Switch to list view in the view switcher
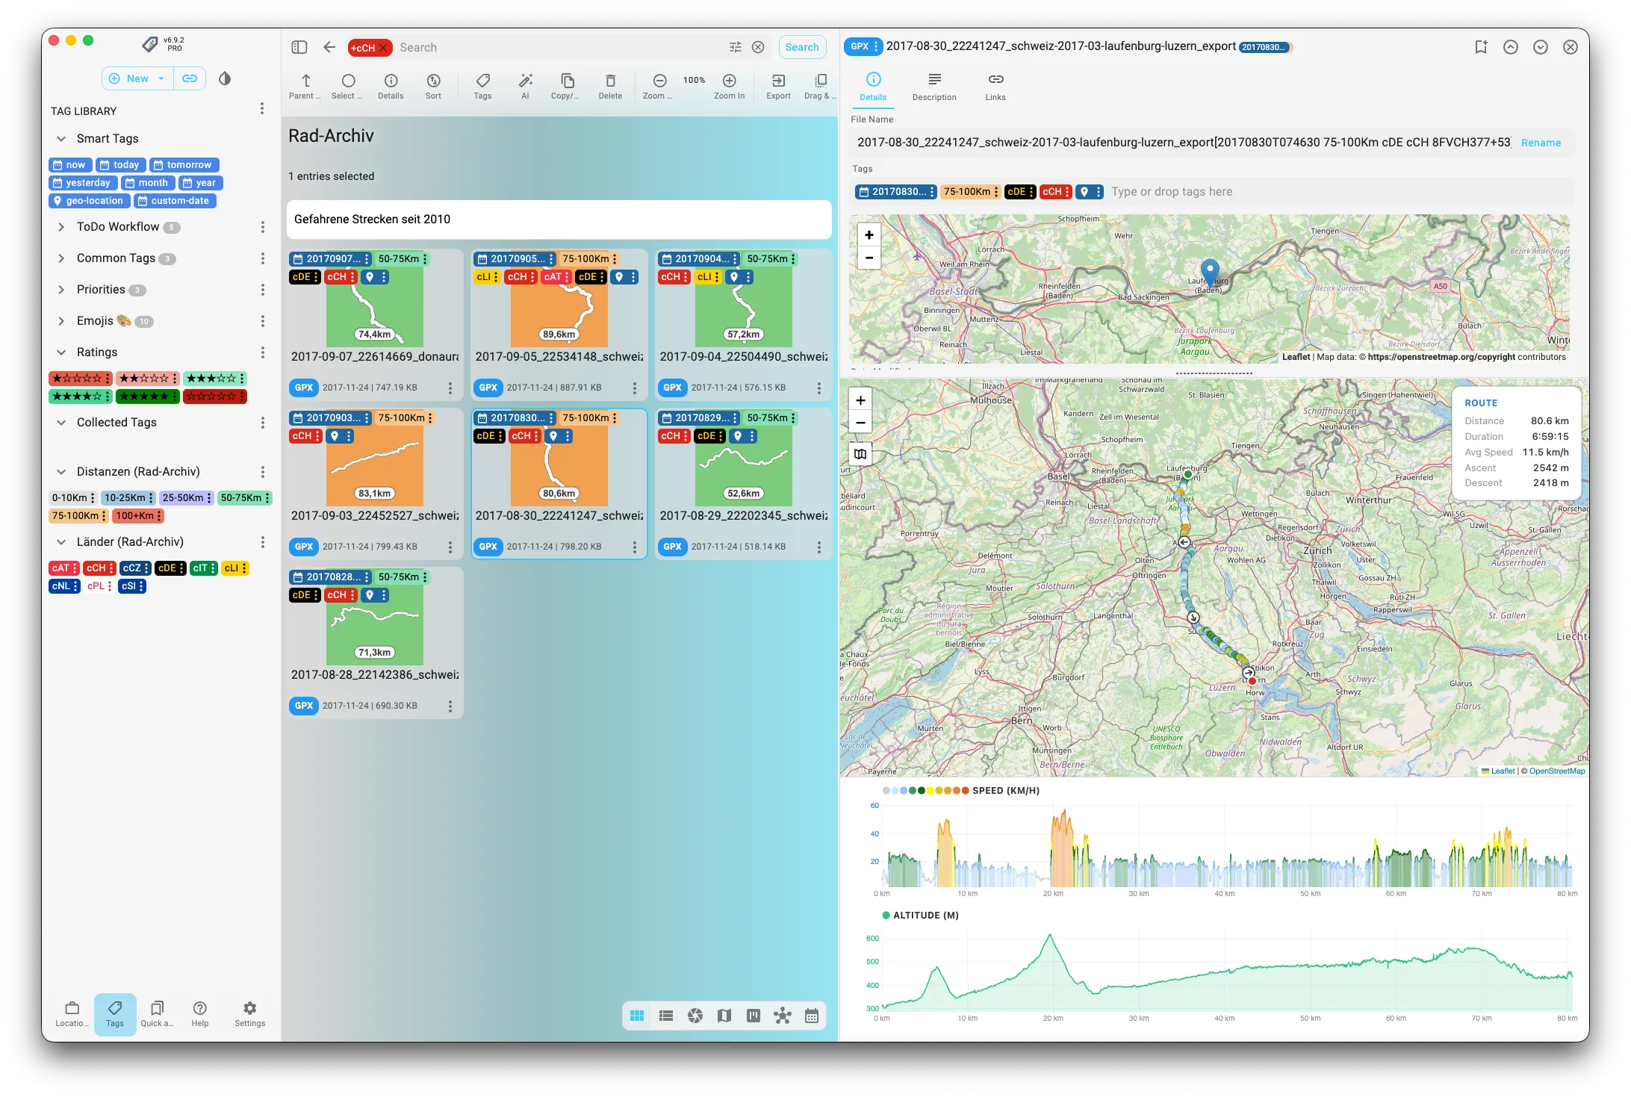 click(666, 1016)
